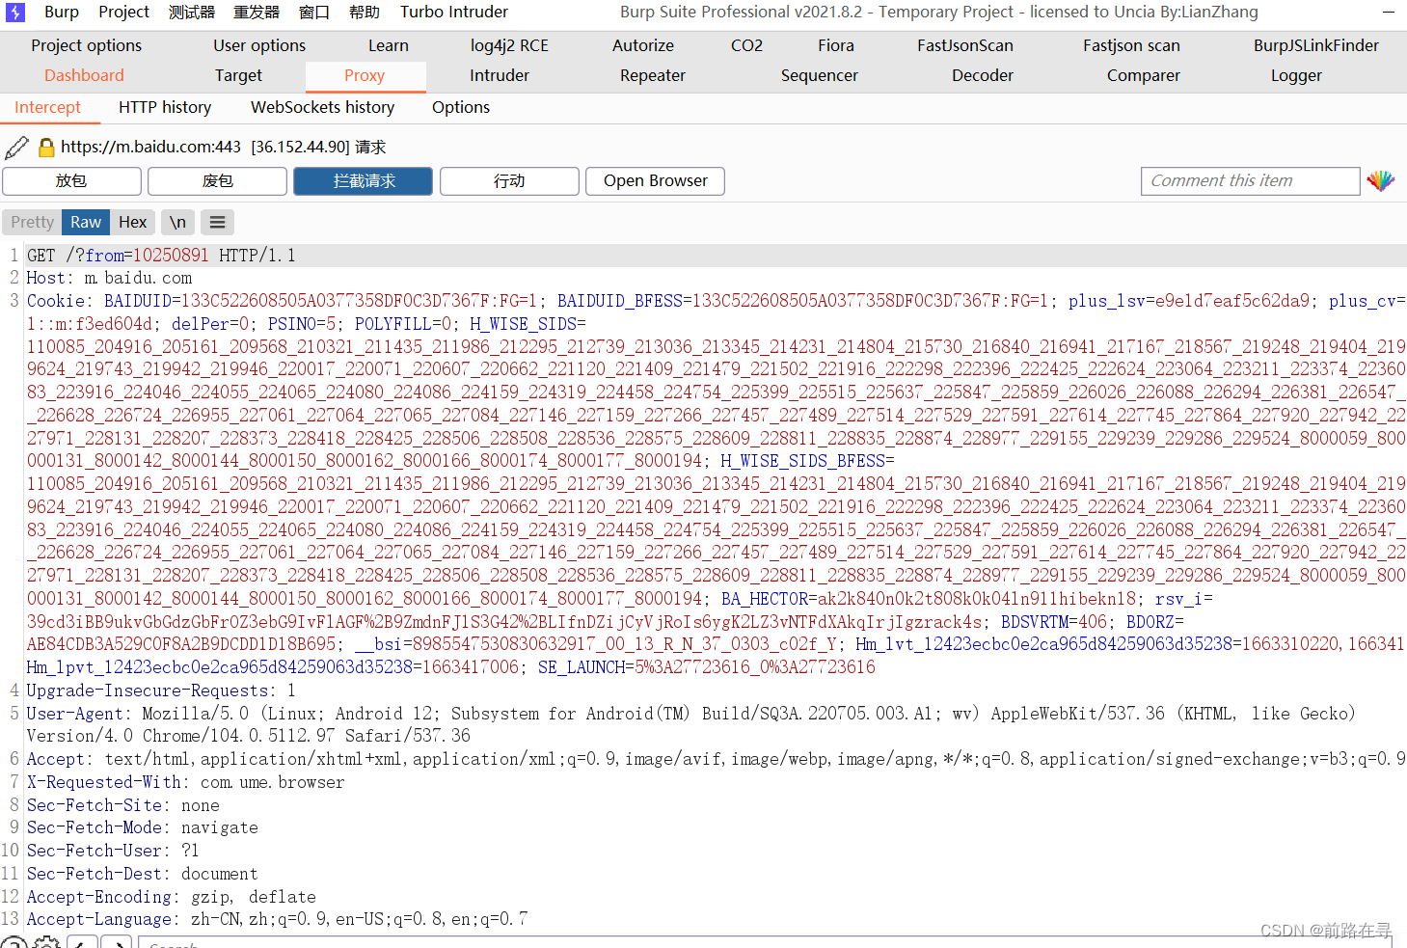This screenshot has height=948, width=1407.
Task: Open the CO2 tab
Action: 746,45
